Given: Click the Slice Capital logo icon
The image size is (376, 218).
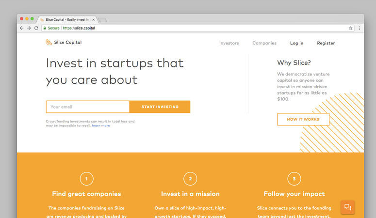Looking at the screenshot, I should [49, 43].
